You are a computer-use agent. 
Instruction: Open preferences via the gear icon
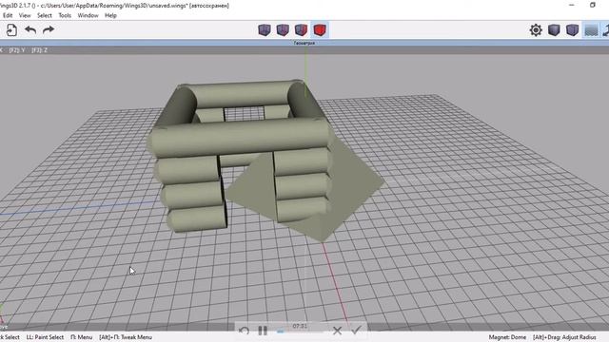[536, 29]
